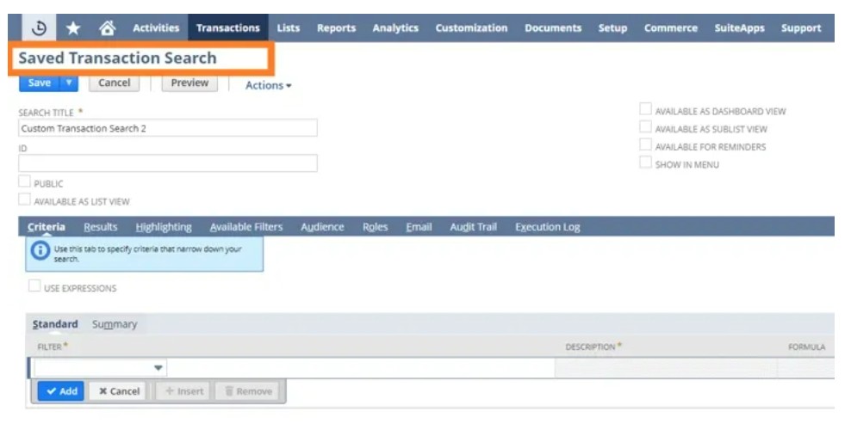The height and width of the screenshot is (424, 851).
Task: Click the Formula column header
Action: [x=806, y=347]
